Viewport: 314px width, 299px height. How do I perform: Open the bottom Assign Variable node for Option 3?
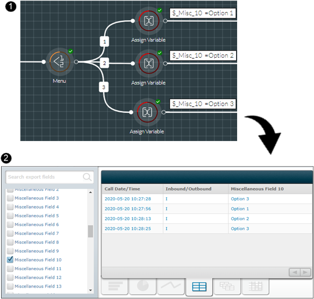click(x=147, y=112)
